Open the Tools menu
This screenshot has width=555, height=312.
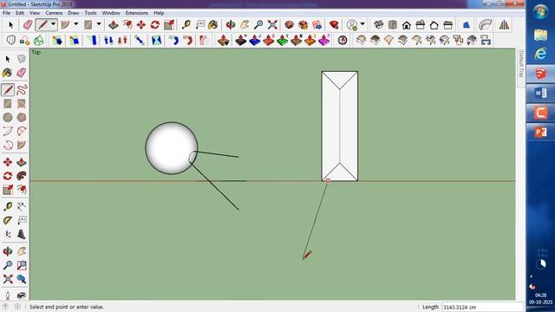coord(90,13)
